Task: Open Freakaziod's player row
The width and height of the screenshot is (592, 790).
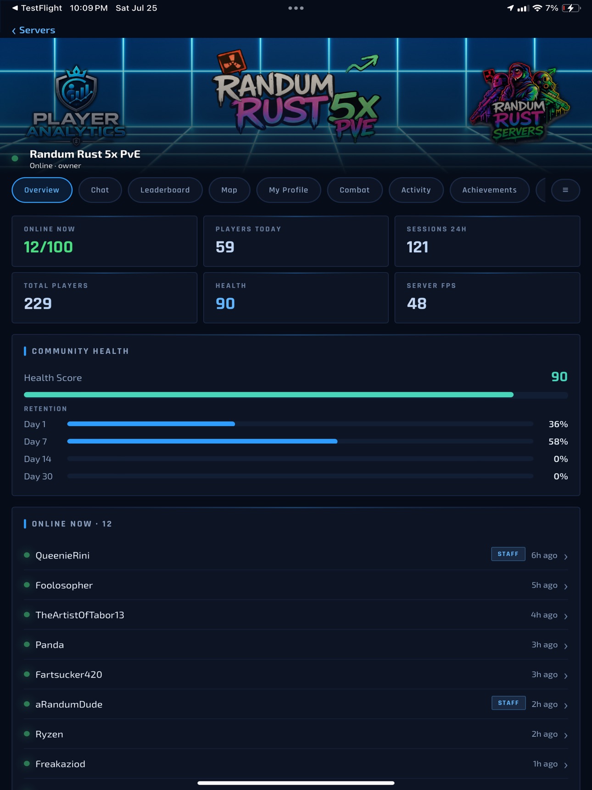Action: point(296,764)
